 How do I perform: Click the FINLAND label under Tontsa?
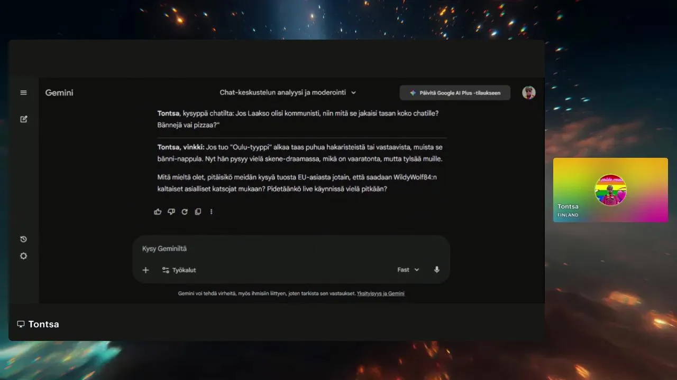click(x=568, y=215)
